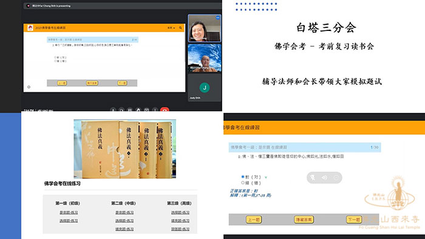Select the monk's video tile with sky background

(205, 58)
